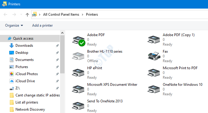The height and width of the screenshot is (113, 208).
Task: Click the Pictures icon in sidebar
Action: tap(12, 67)
